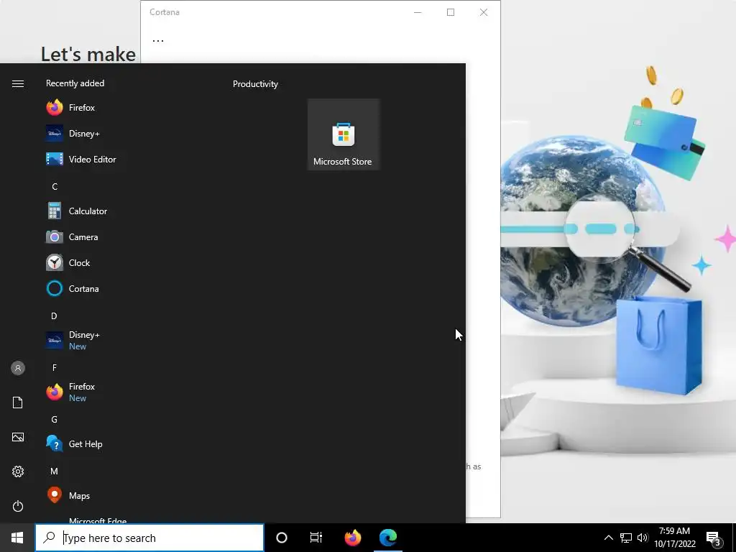Open Documents from Start sidebar
The height and width of the screenshot is (552, 736).
point(18,402)
